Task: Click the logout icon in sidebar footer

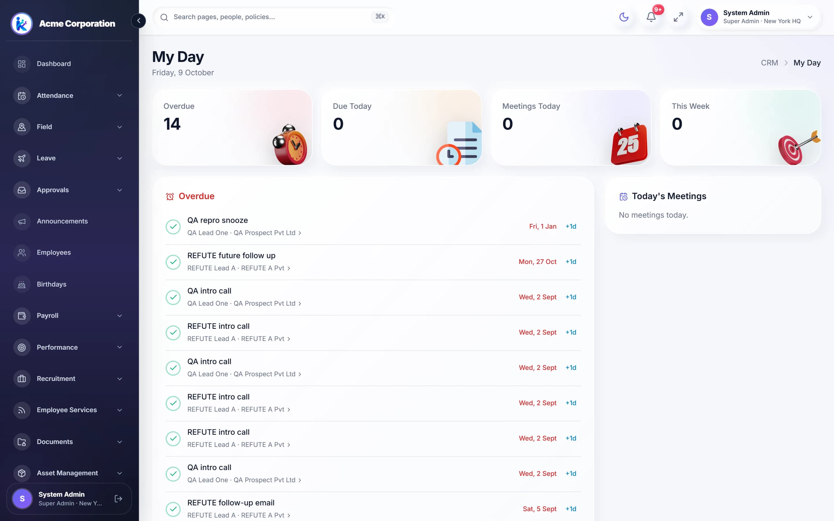Action: (x=118, y=499)
